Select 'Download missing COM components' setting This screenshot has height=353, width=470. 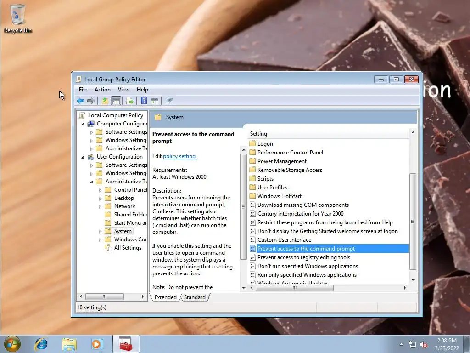[x=303, y=205]
